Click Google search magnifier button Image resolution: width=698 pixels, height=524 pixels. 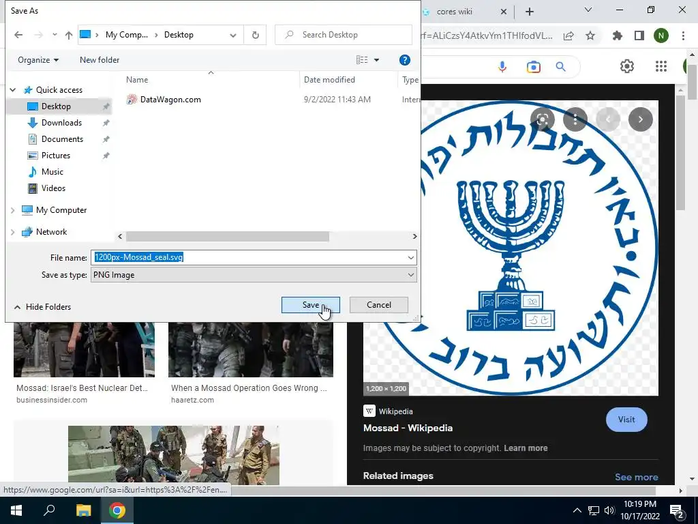[x=561, y=67]
